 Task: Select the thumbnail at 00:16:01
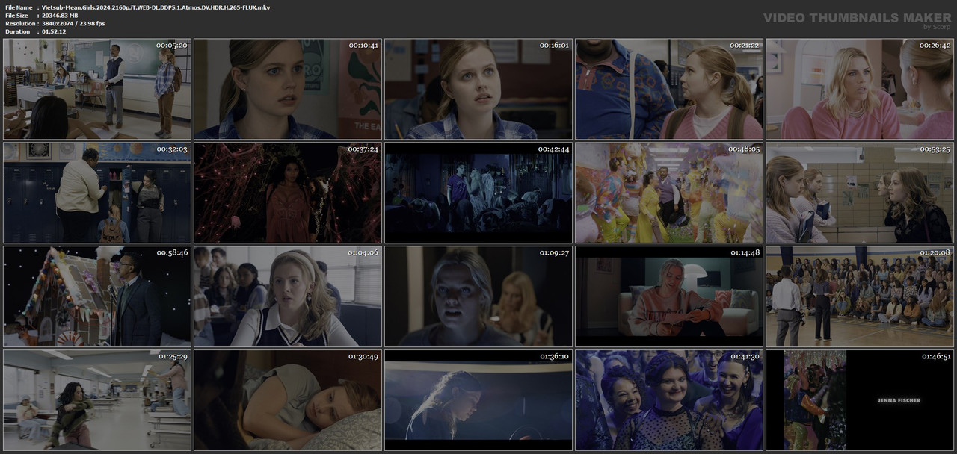coord(478,89)
